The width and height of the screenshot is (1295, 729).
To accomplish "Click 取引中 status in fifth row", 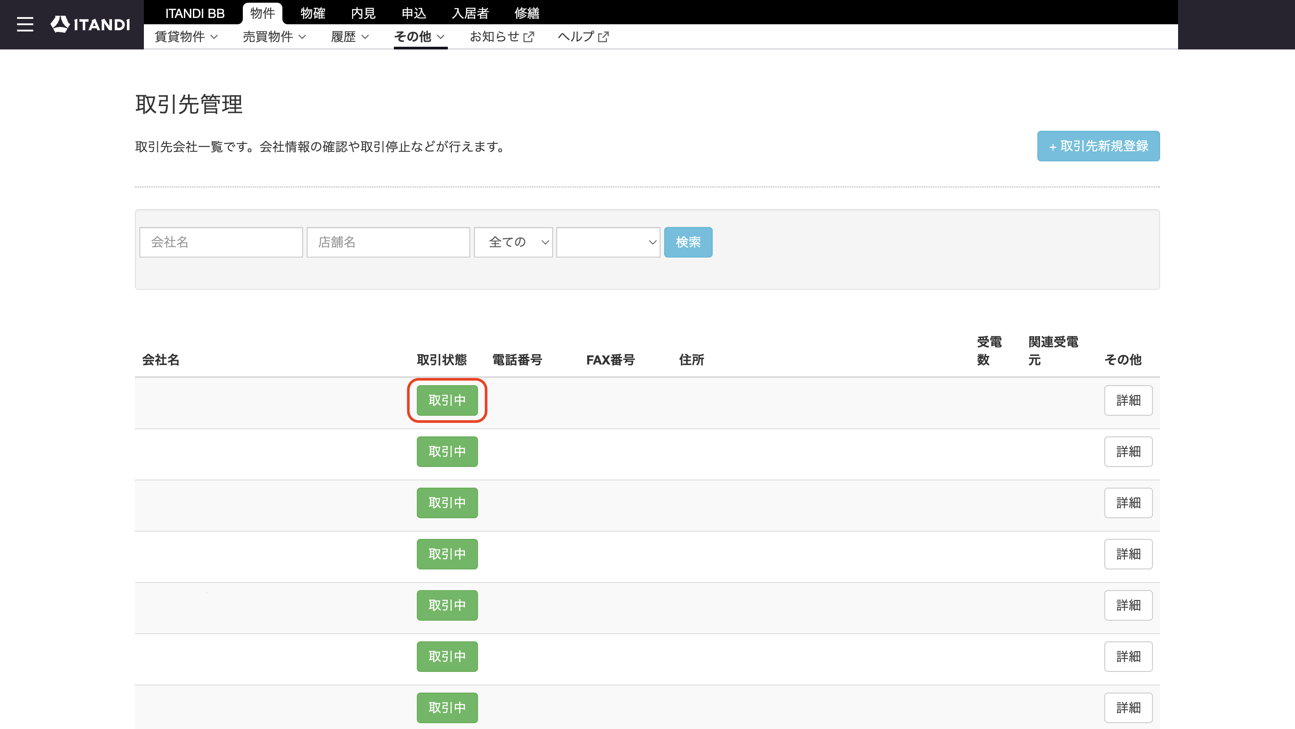I will [x=447, y=605].
